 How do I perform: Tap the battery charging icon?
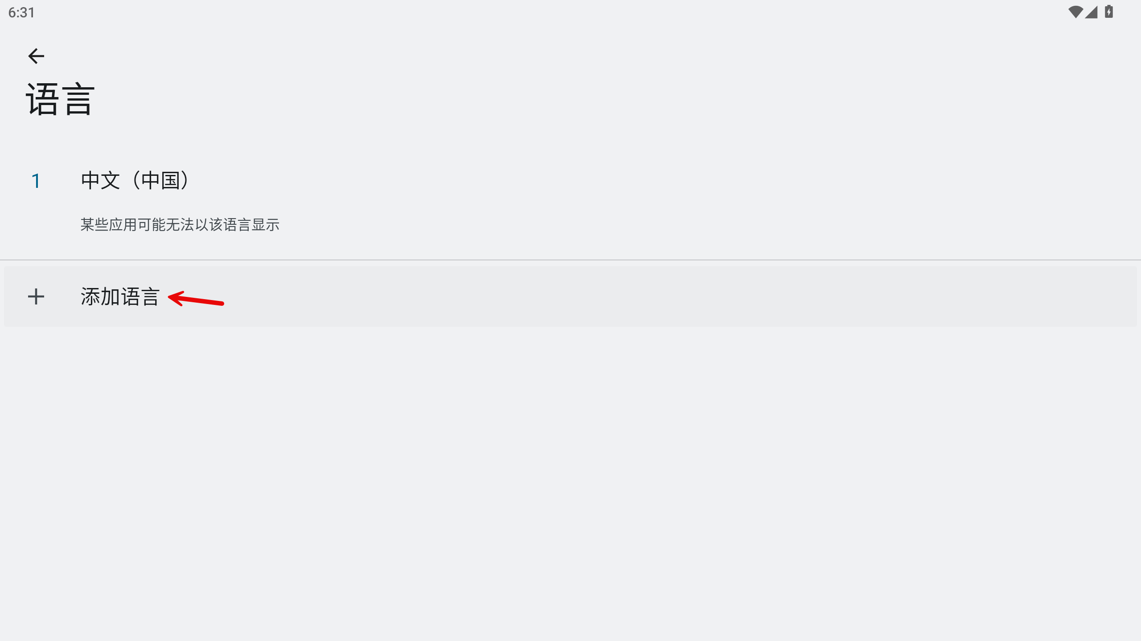tap(1109, 12)
